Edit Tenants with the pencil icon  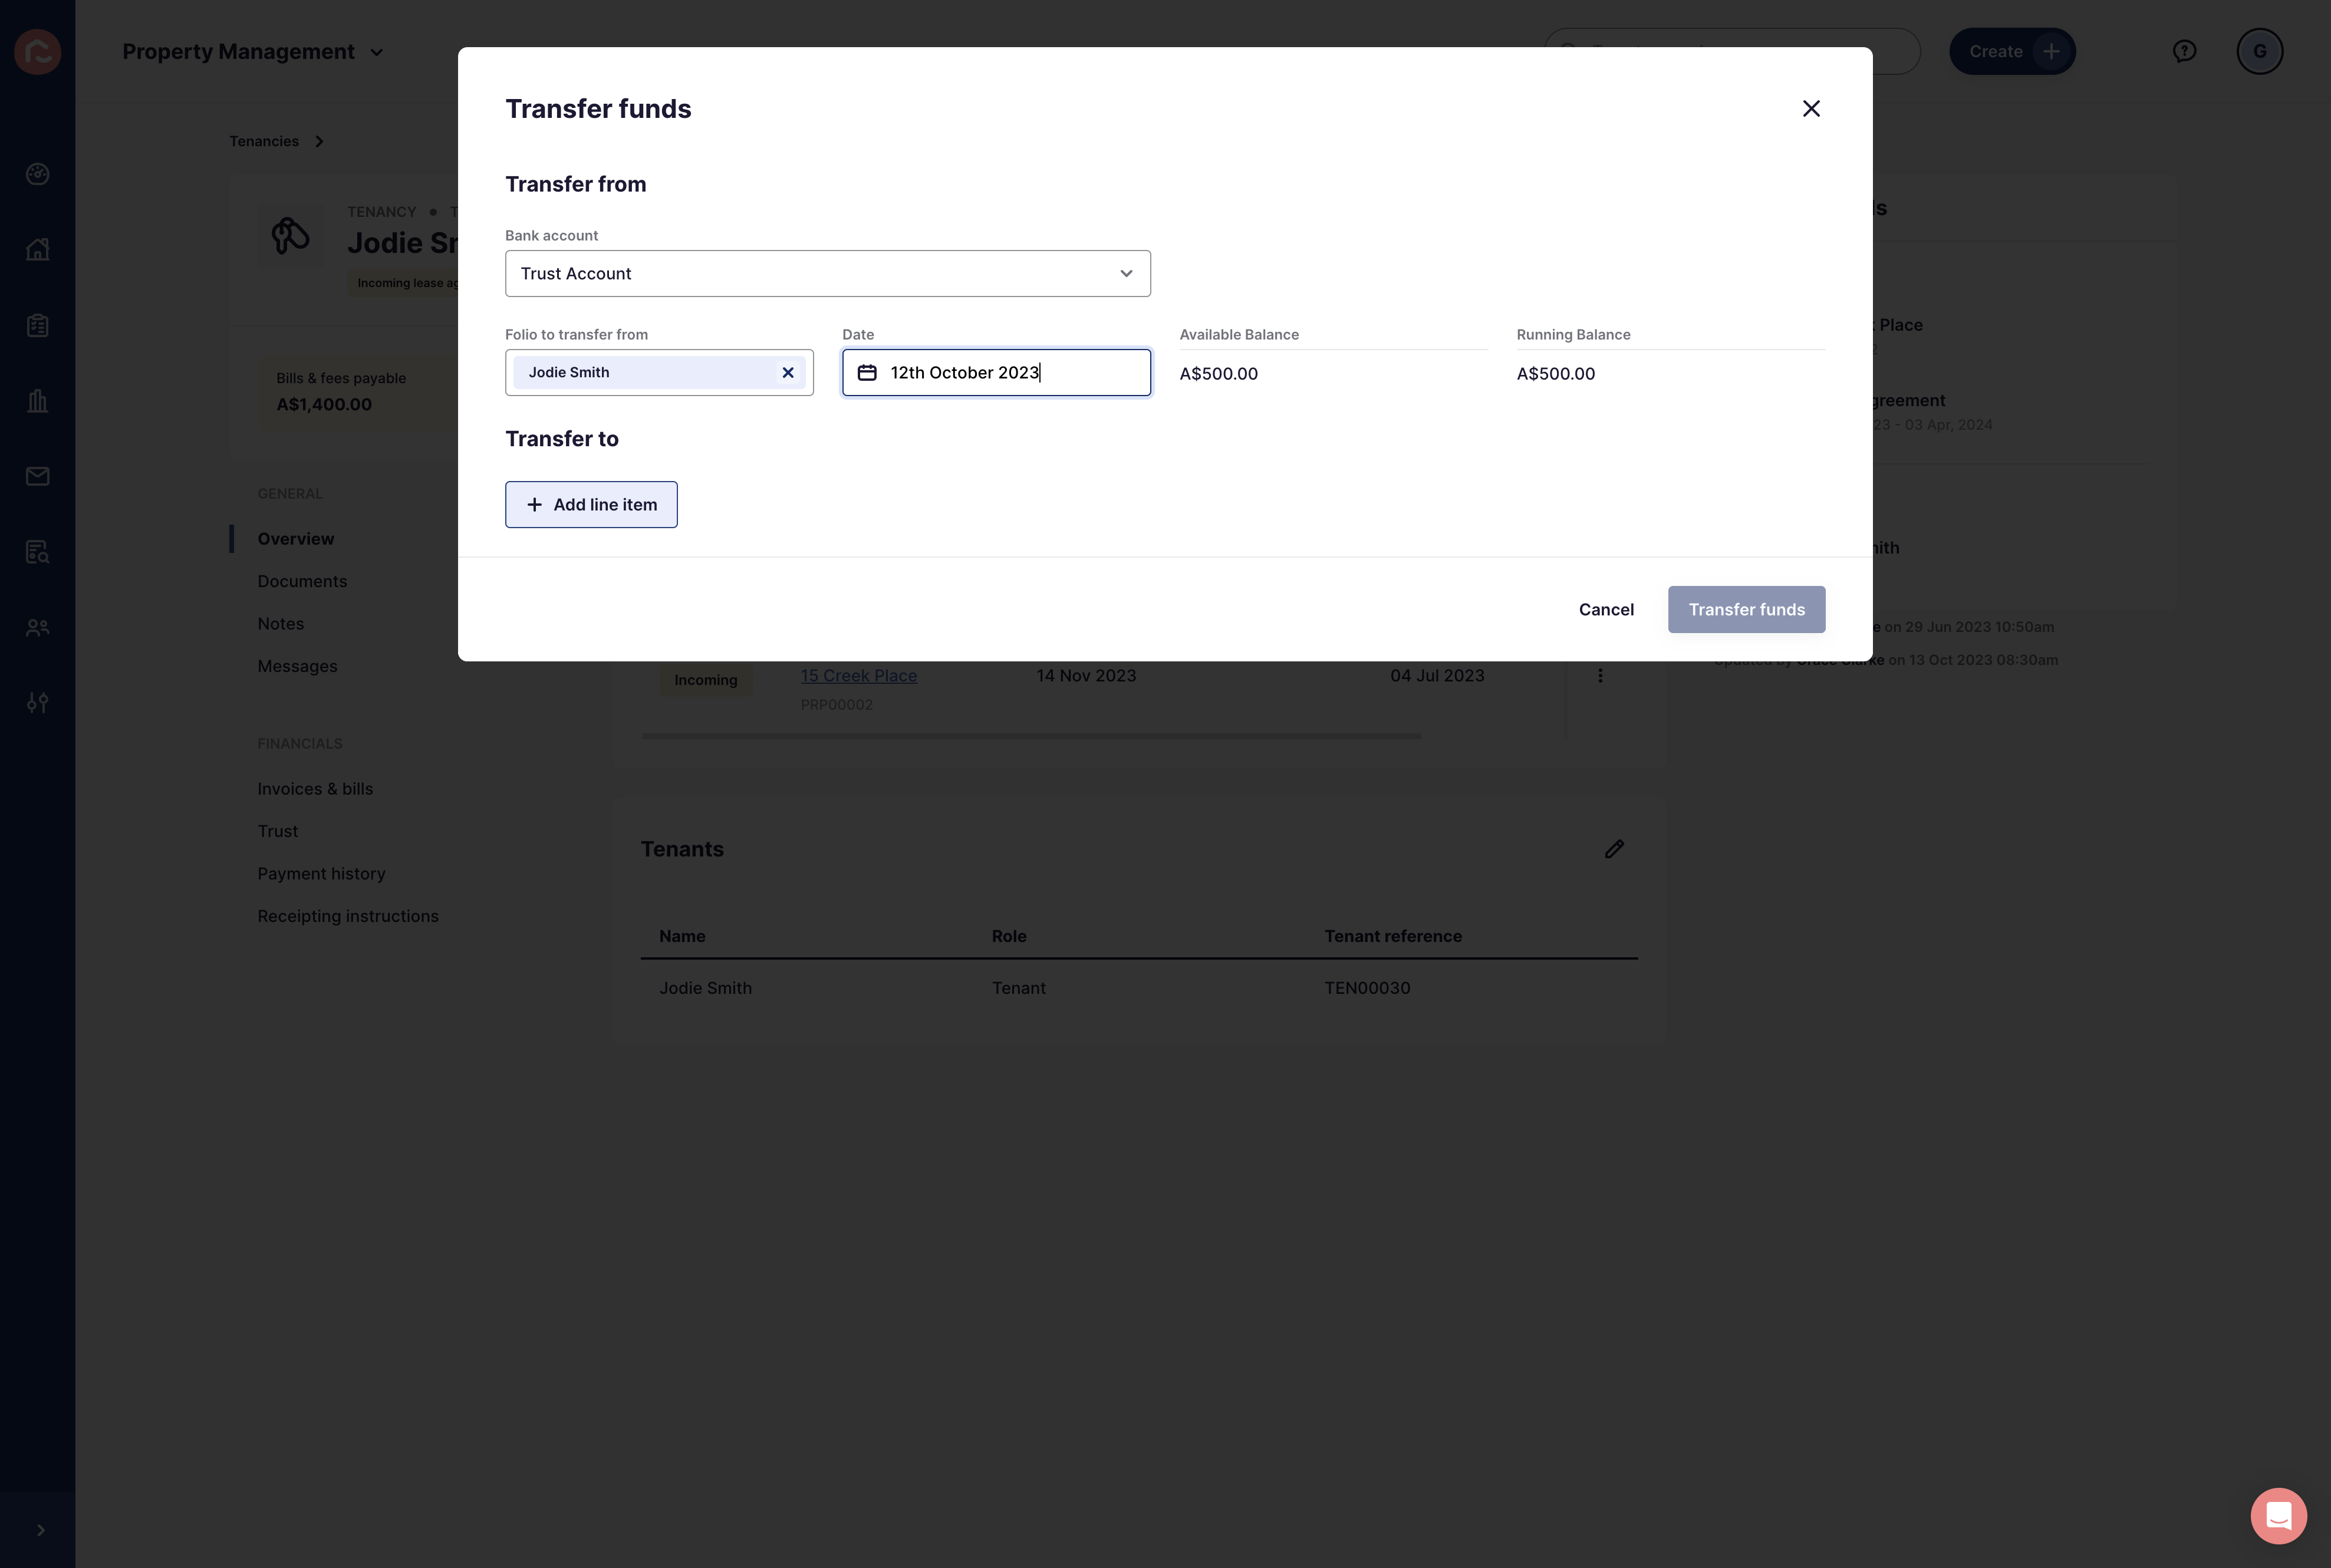[1614, 849]
